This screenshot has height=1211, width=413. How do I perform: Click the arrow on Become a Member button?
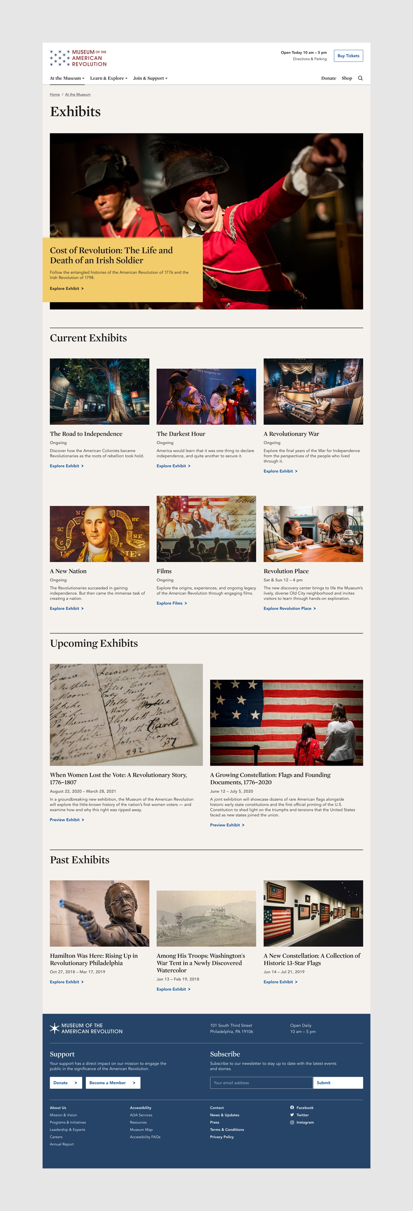pos(134,1083)
